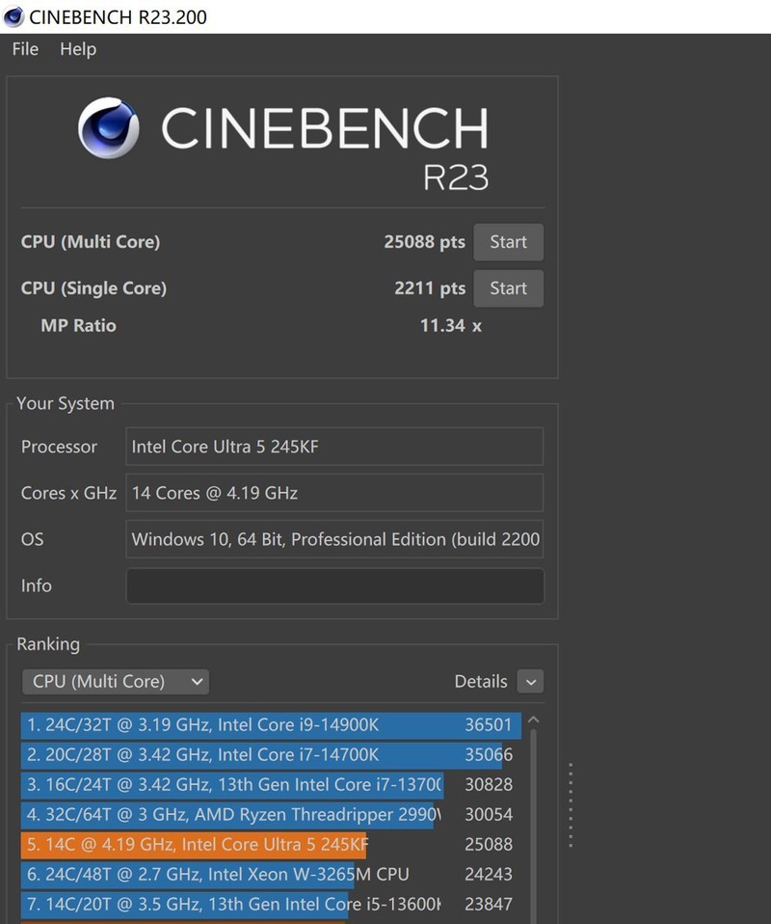Start the CPU Multi Core test
771x924 pixels.
[x=508, y=242]
